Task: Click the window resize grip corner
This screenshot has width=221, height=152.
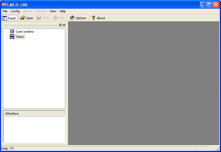Action: click(x=218, y=149)
